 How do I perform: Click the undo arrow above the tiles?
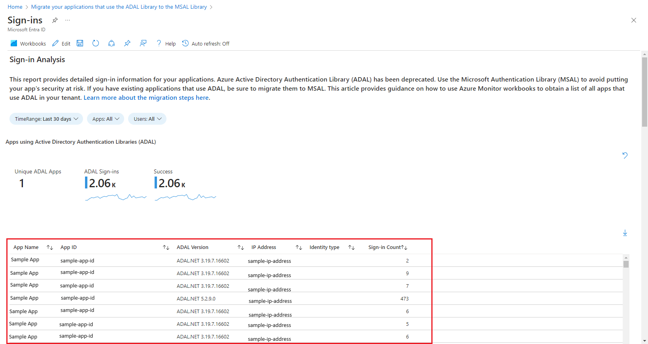tap(625, 155)
